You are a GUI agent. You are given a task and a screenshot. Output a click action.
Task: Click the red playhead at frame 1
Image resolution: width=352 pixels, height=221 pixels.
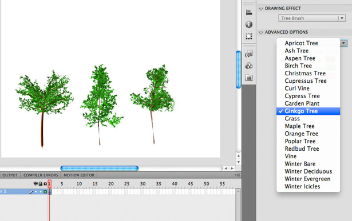click(50, 184)
